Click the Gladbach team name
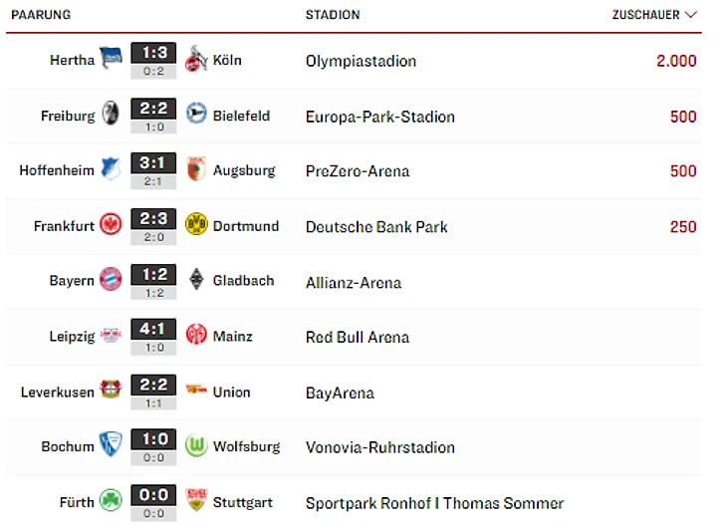 (x=243, y=281)
